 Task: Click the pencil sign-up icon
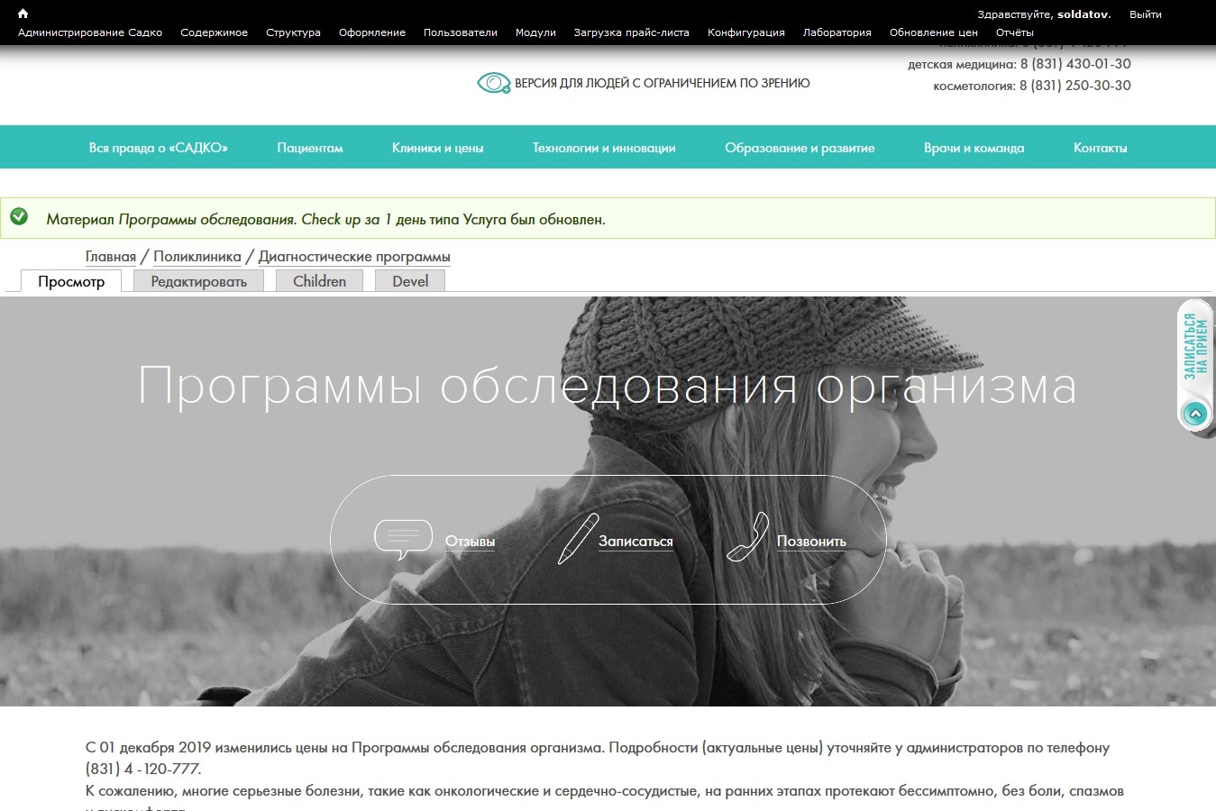coord(578,539)
